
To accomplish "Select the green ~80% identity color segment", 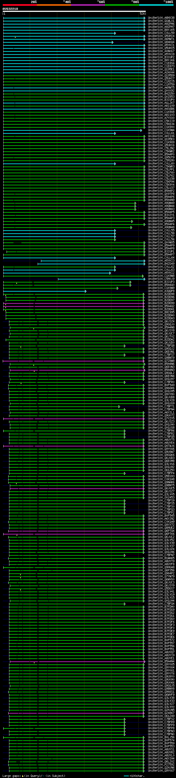I will coord(122,5).
